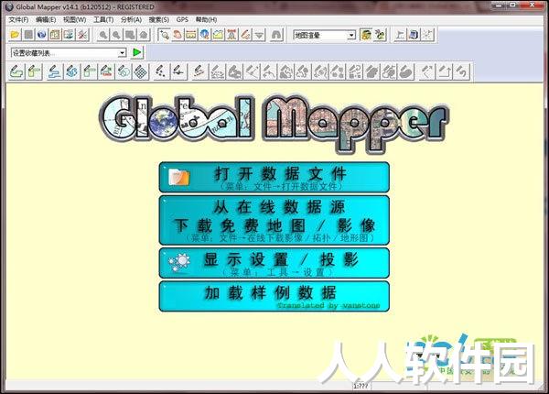Select the Digitizer pencil tool in top toolbar

click(x=245, y=35)
